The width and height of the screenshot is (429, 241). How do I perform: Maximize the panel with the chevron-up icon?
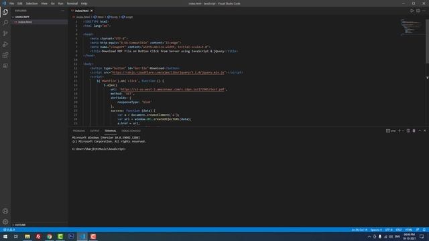420,131
